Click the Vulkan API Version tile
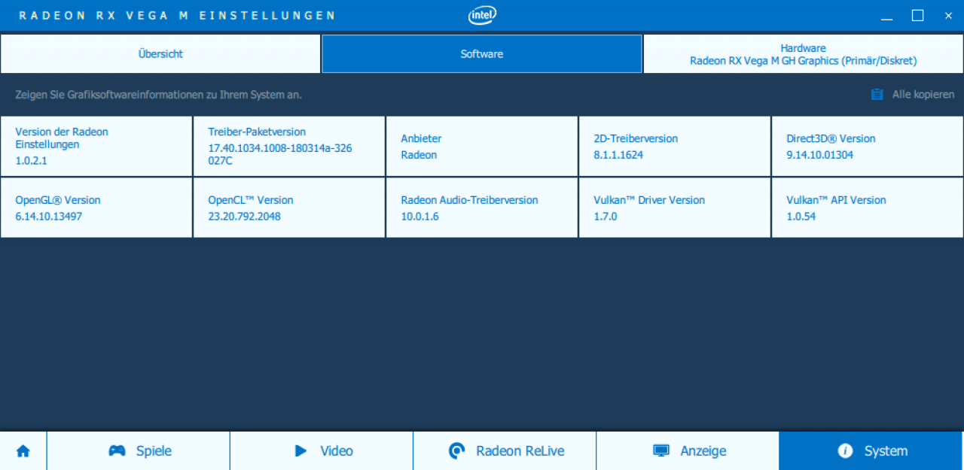 pos(868,208)
